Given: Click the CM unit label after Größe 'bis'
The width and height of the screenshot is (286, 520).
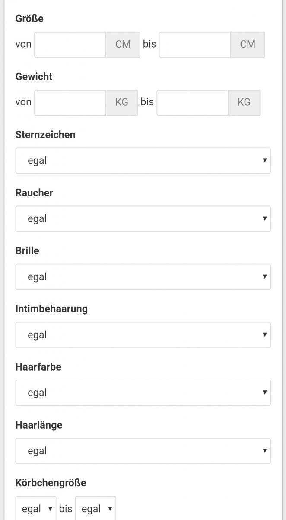Looking at the screenshot, I should [248, 45].
